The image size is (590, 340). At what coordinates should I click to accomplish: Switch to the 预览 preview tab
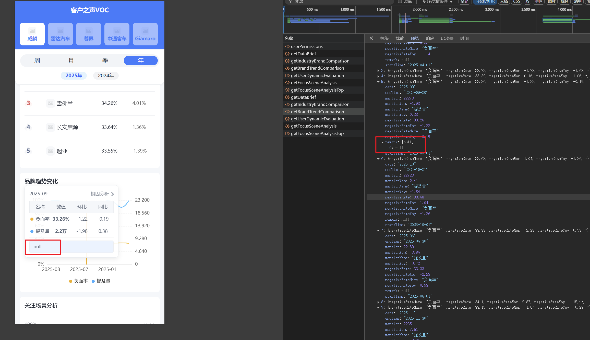pyautogui.click(x=415, y=39)
